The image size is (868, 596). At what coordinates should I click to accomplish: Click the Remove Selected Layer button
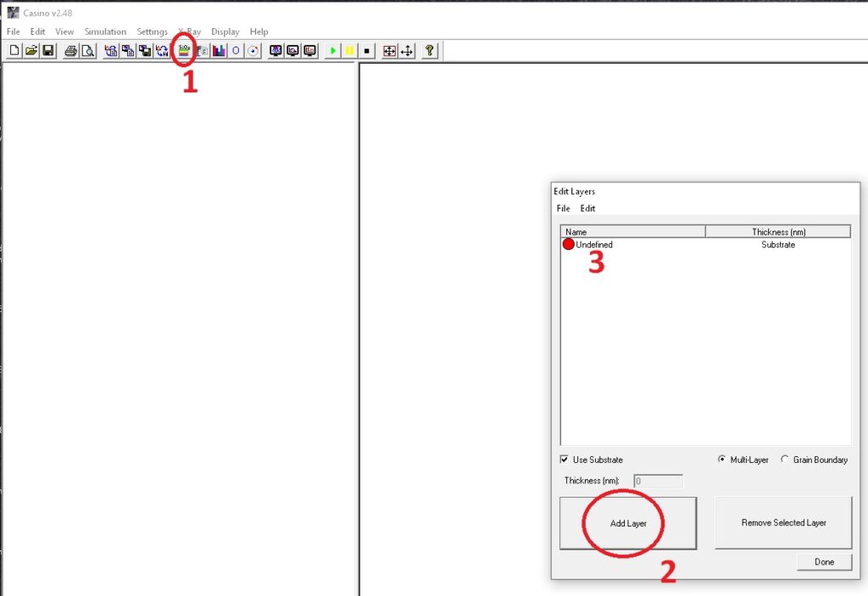pyautogui.click(x=783, y=522)
